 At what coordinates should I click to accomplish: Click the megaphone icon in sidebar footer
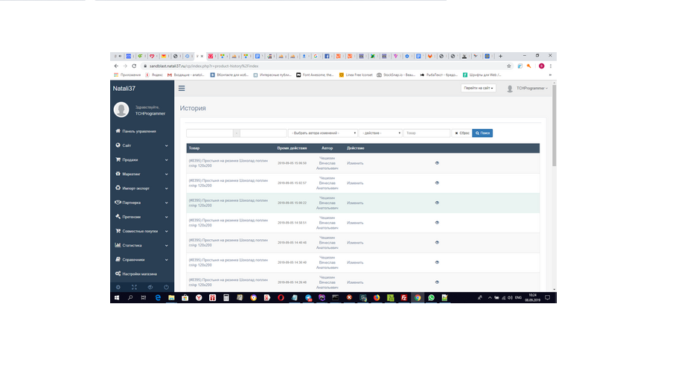(x=150, y=287)
